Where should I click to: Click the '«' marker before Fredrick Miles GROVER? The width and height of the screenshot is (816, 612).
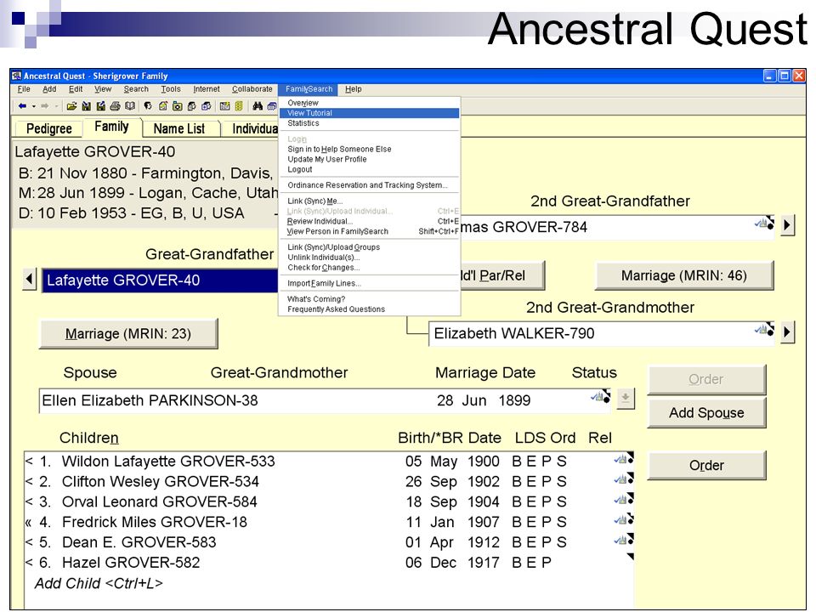click(29, 522)
